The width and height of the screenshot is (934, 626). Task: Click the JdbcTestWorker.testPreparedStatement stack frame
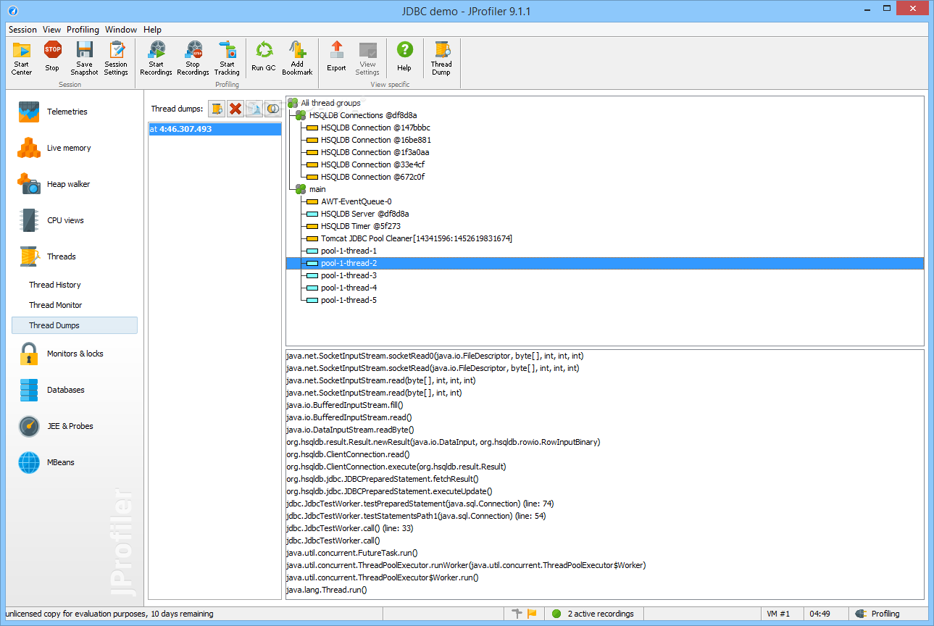point(420,504)
